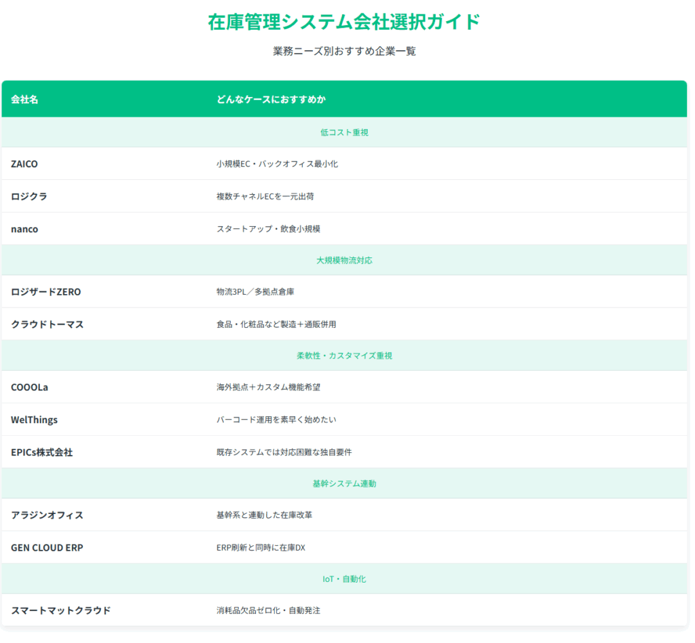This screenshot has height=643, width=695.
Task: Click the 大規模物流対応 category heading
Action: (x=344, y=260)
